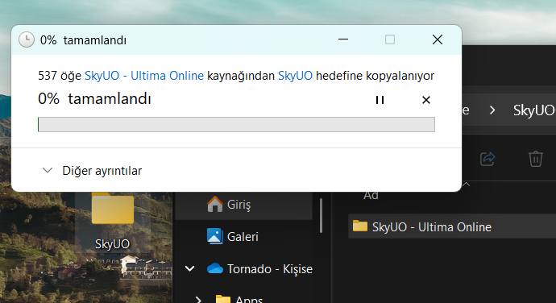Click the Share icon in Explorer toolbar
Image resolution: width=556 pixels, height=303 pixels.
[488, 159]
